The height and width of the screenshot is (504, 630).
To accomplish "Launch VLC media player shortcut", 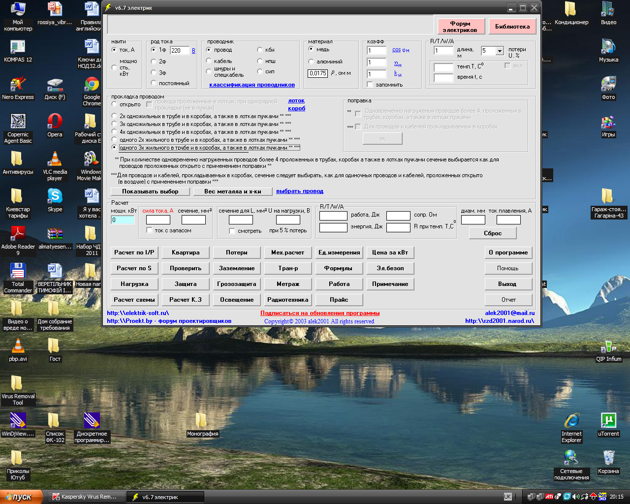I will pyautogui.click(x=55, y=159).
